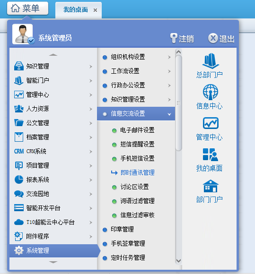
Task: Click the 注销 logout button
Action: pyautogui.click(x=182, y=38)
